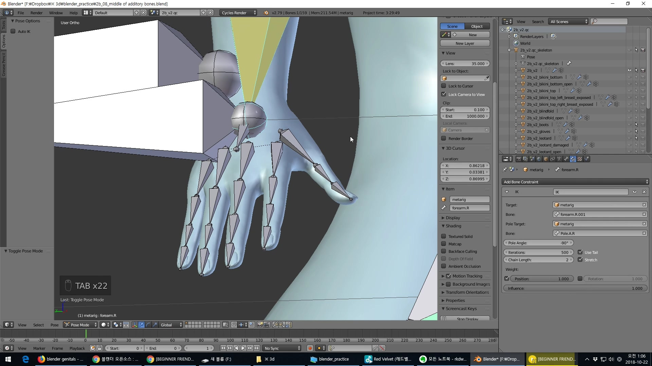The height and width of the screenshot is (366, 652).
Task: Remove the IK constraint with its X button
Action: 644,192
